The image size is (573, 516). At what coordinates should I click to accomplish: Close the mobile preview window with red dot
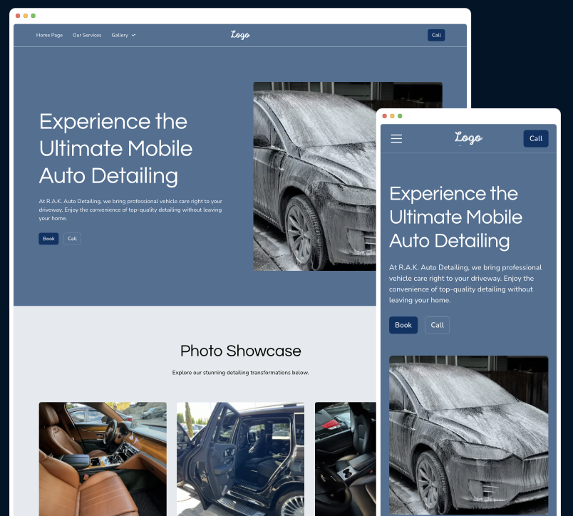[x=384, y=116]
